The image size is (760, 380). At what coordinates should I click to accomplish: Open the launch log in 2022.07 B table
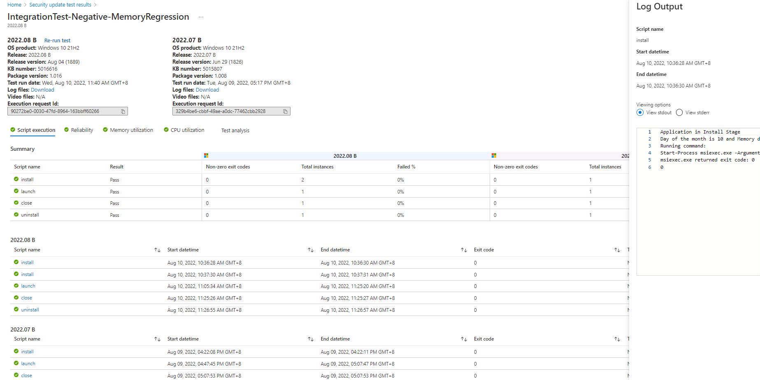click(x=28, y=364)
